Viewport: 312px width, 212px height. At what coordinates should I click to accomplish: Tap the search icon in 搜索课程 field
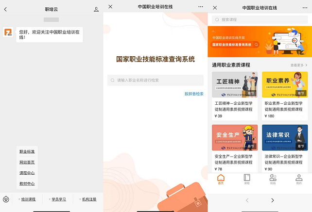pos(217,20)
